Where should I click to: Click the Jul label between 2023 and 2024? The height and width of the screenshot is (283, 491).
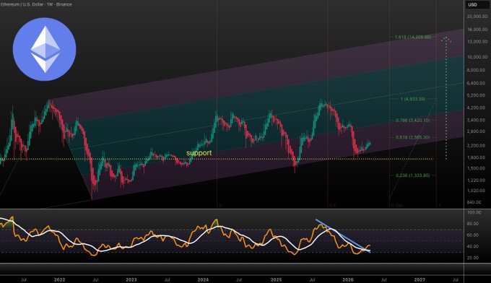coord(168,280)
